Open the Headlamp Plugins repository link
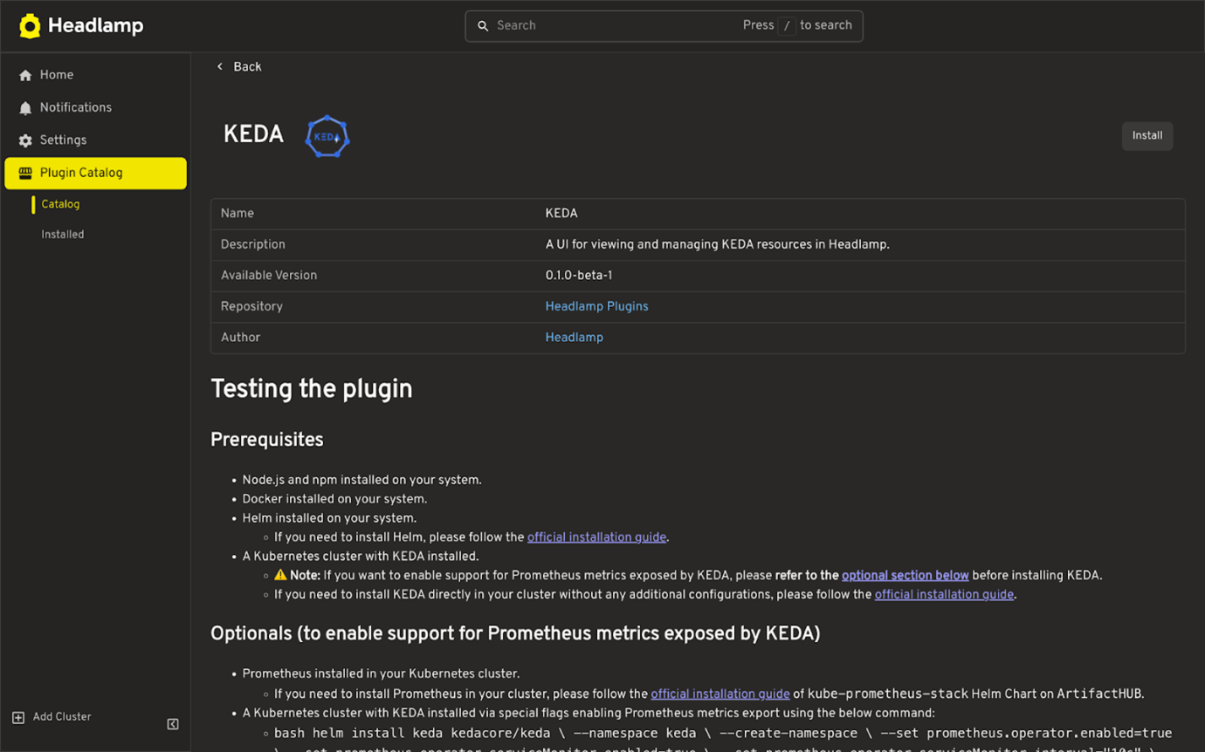The height and width of the screenshot is (752, 1205). (x=596, y=306)
